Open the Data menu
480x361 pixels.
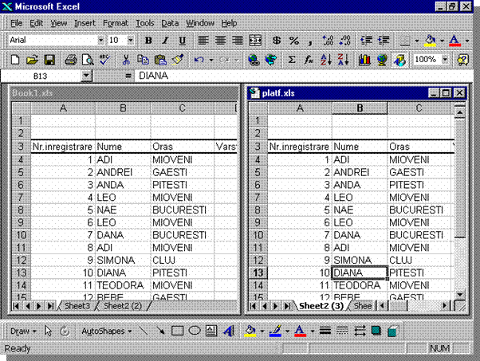pyautogui.click(x=170, y=23)
